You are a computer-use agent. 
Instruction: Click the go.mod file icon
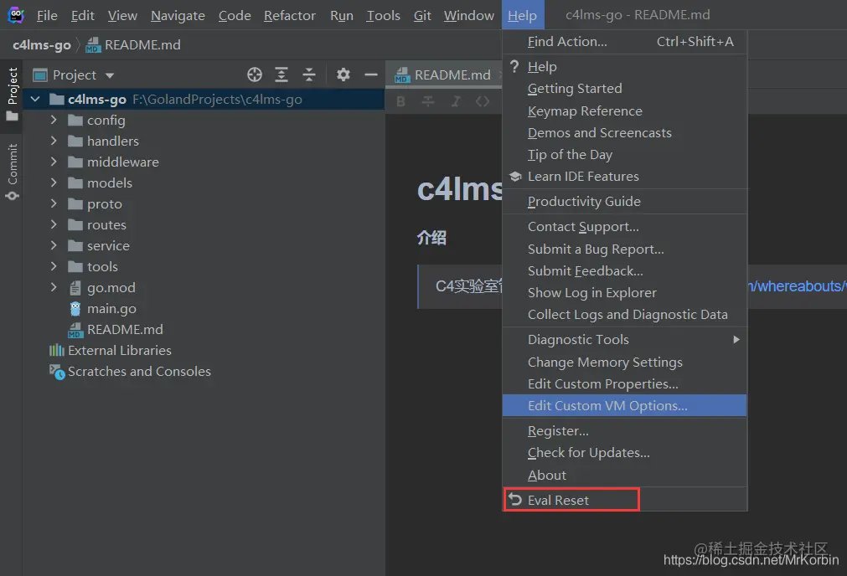point(75,288)
